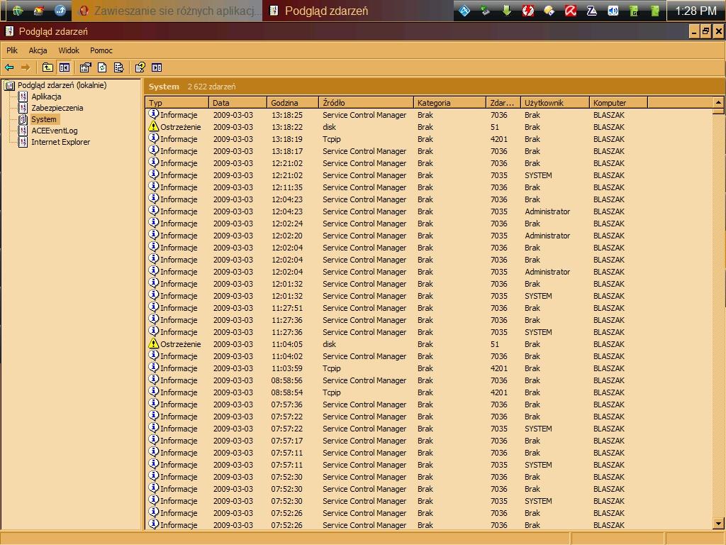Click the Zabezpieczenia log icon in the tree
The width and height of the screenshot is (726, 545).
23,108
